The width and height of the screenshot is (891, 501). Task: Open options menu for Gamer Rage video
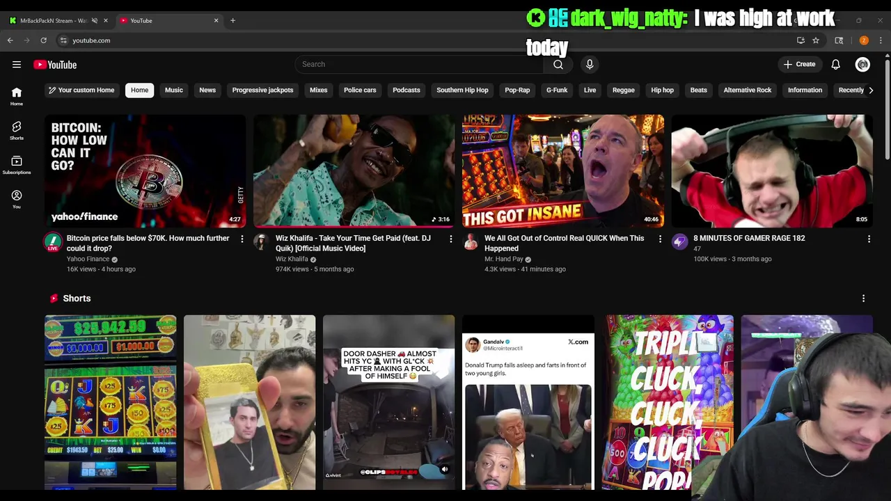(x=869, y=239)
